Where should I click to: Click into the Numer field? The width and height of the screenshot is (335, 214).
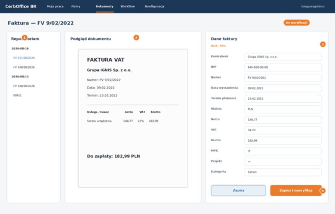283,78
